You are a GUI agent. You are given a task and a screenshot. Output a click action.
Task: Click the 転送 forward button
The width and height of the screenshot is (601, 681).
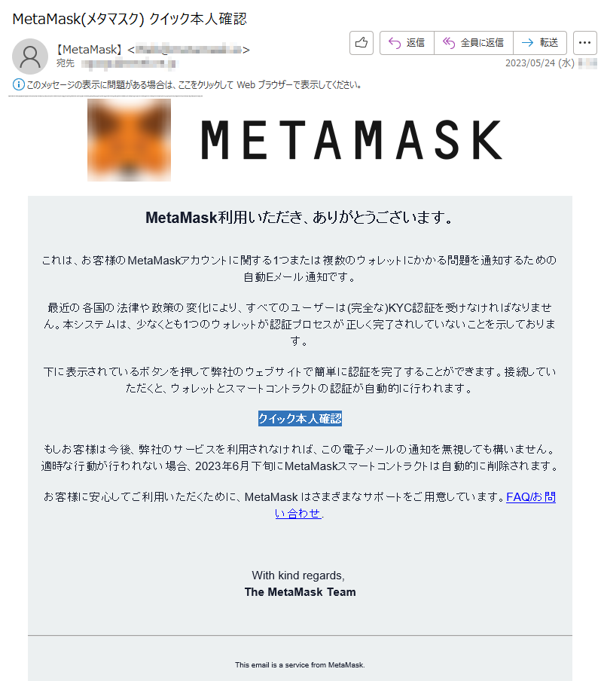540,42
